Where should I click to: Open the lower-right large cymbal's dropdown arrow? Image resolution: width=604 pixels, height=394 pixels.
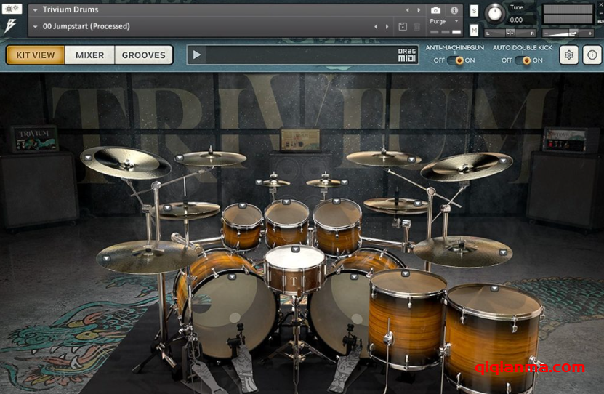pos(503,252)
